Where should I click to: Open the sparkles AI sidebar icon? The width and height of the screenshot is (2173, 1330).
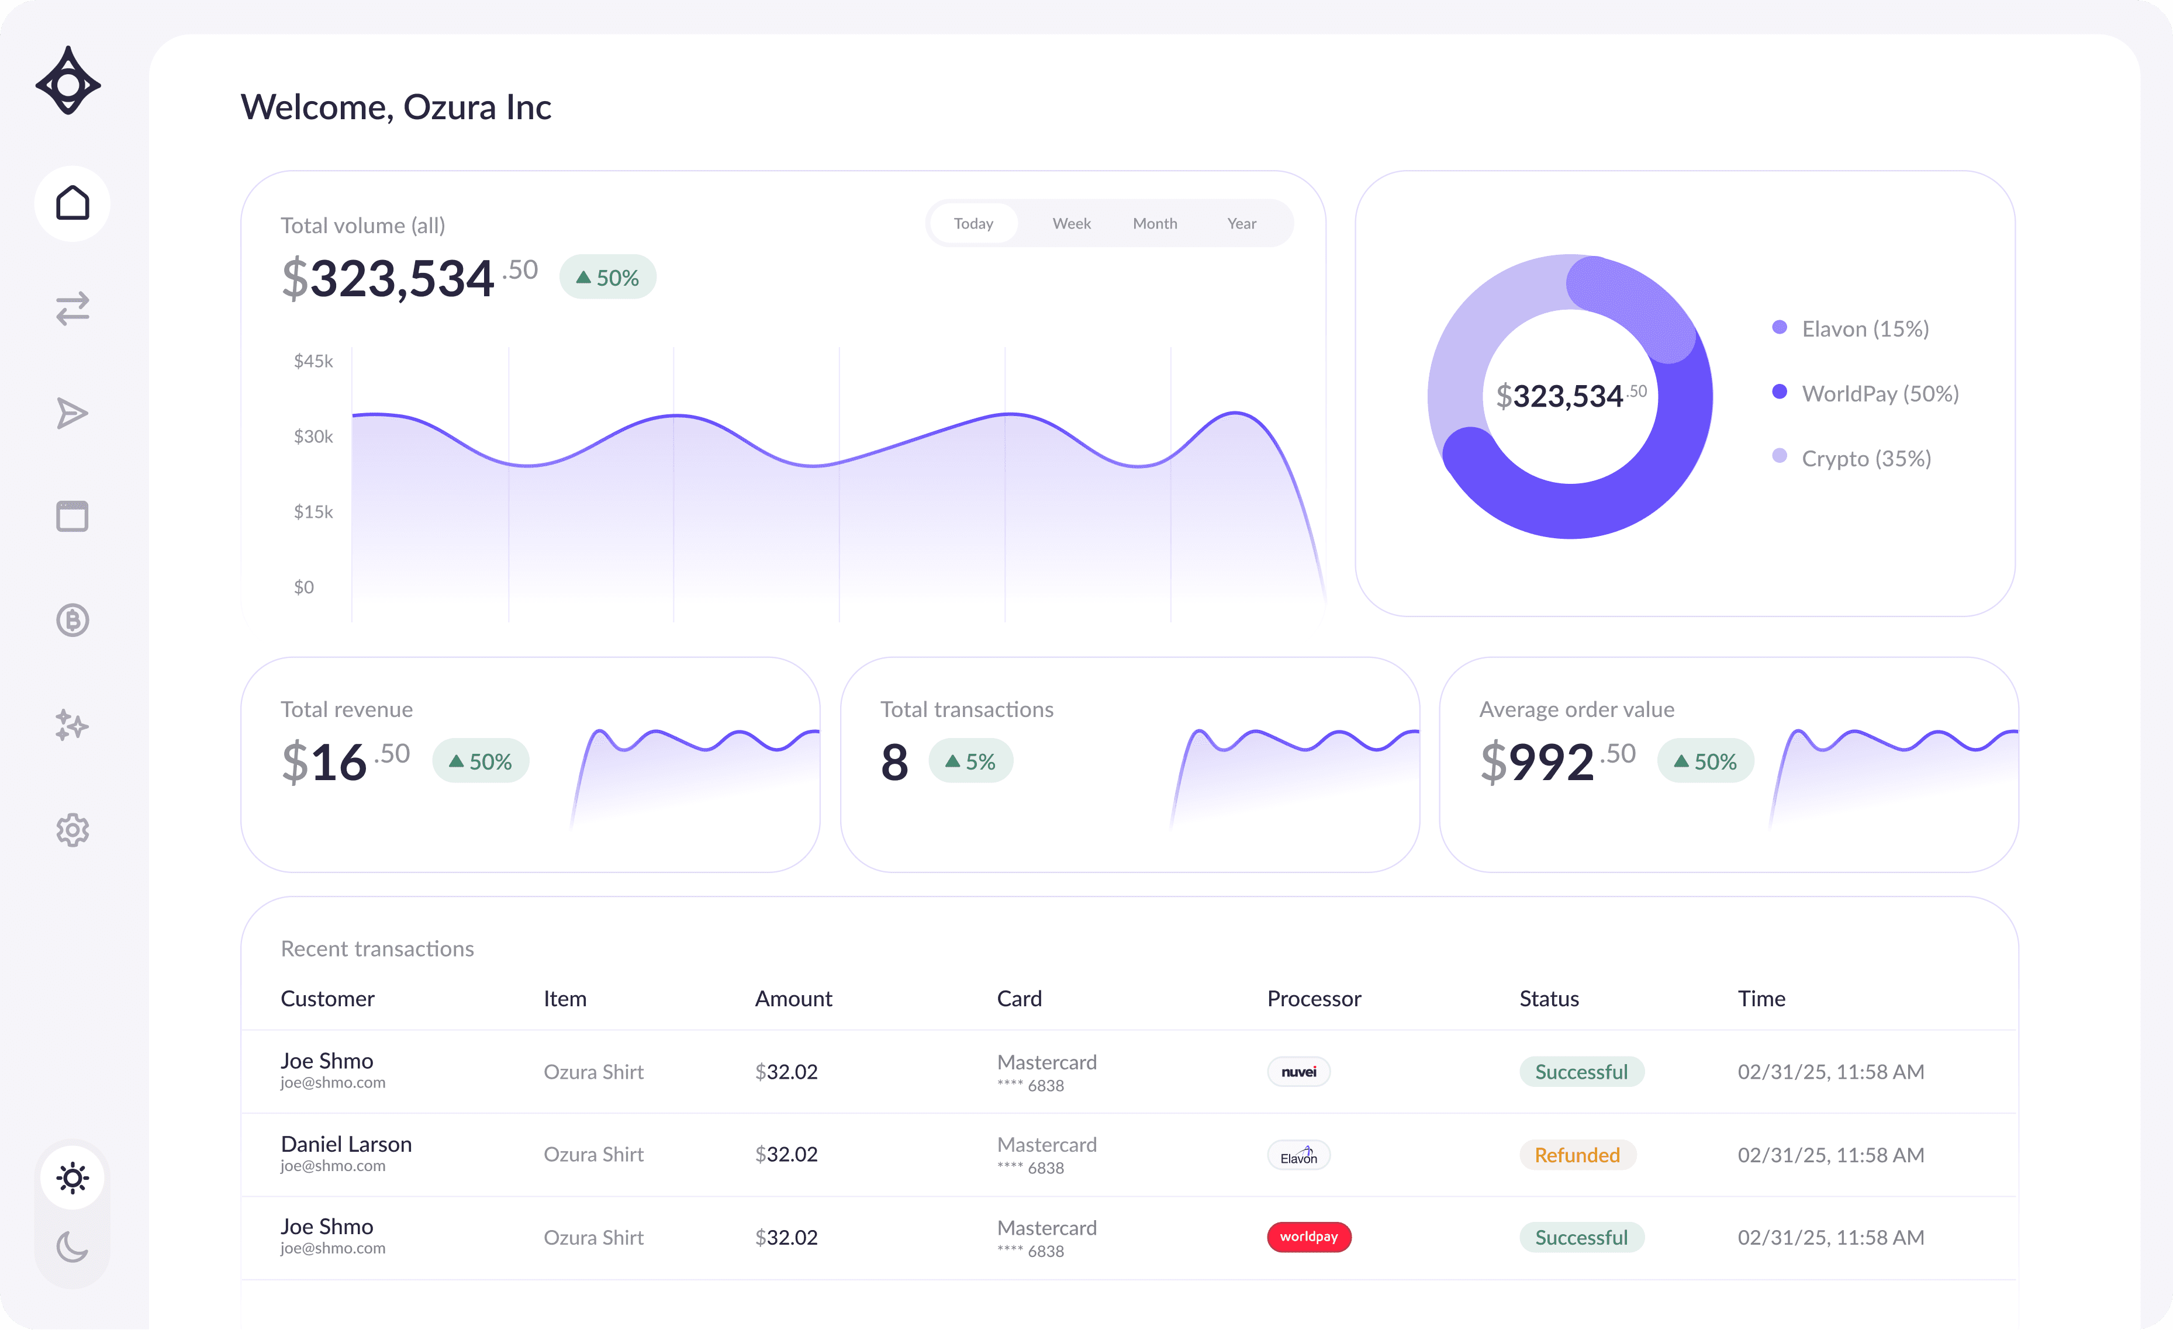pyautogui.click(x=72, y=725)
